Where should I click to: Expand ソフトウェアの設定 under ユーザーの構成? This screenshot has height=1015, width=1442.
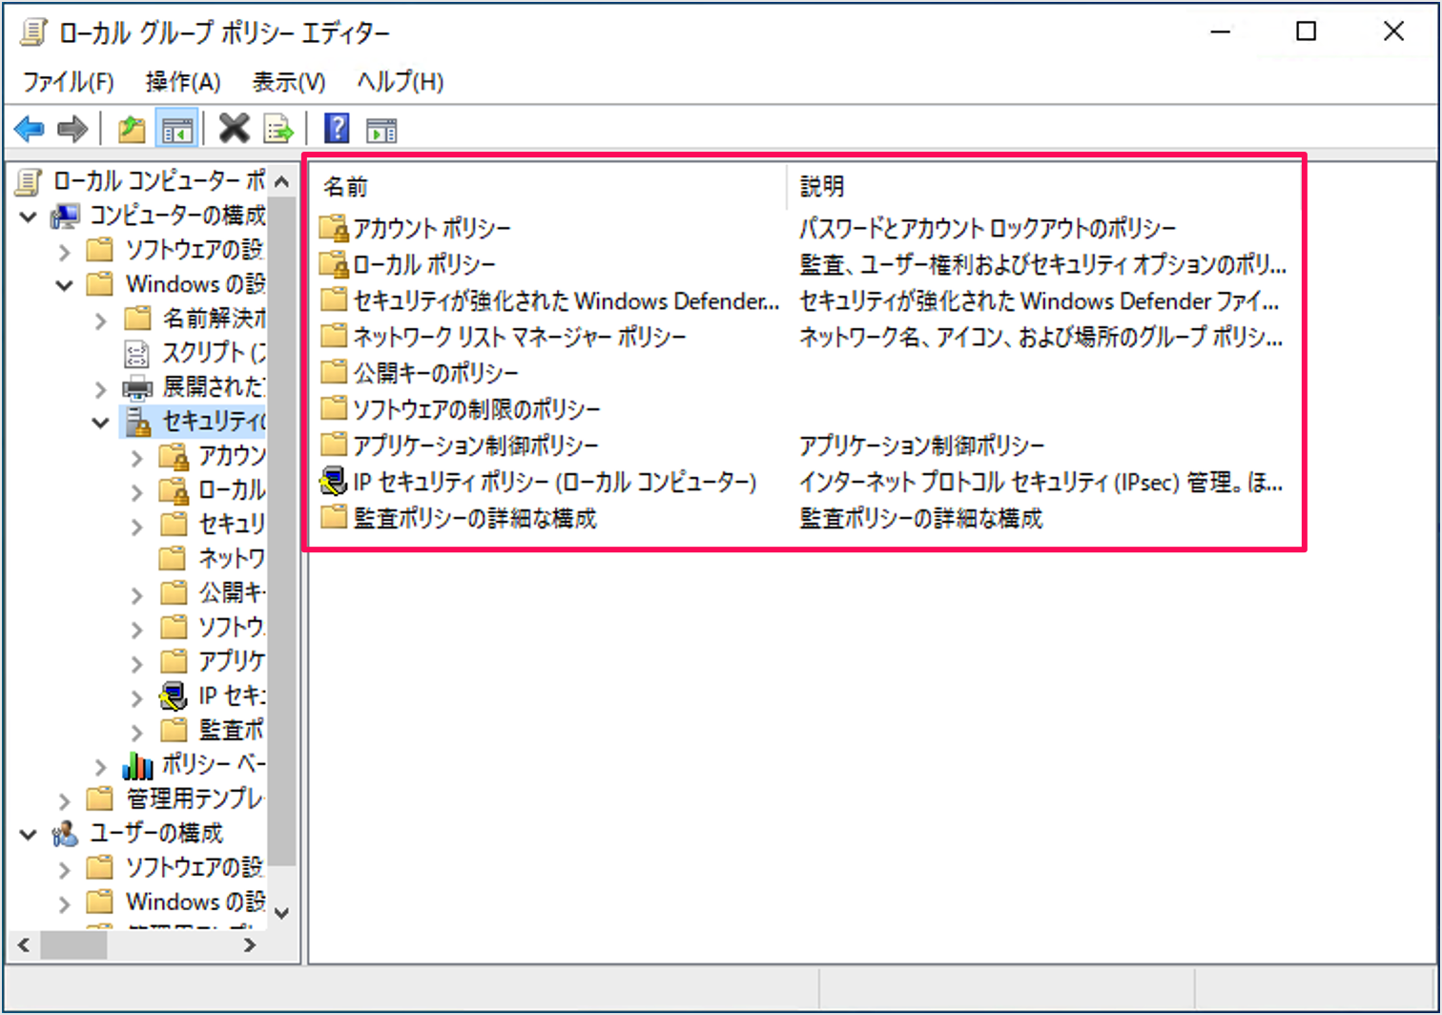pos(63,868)
